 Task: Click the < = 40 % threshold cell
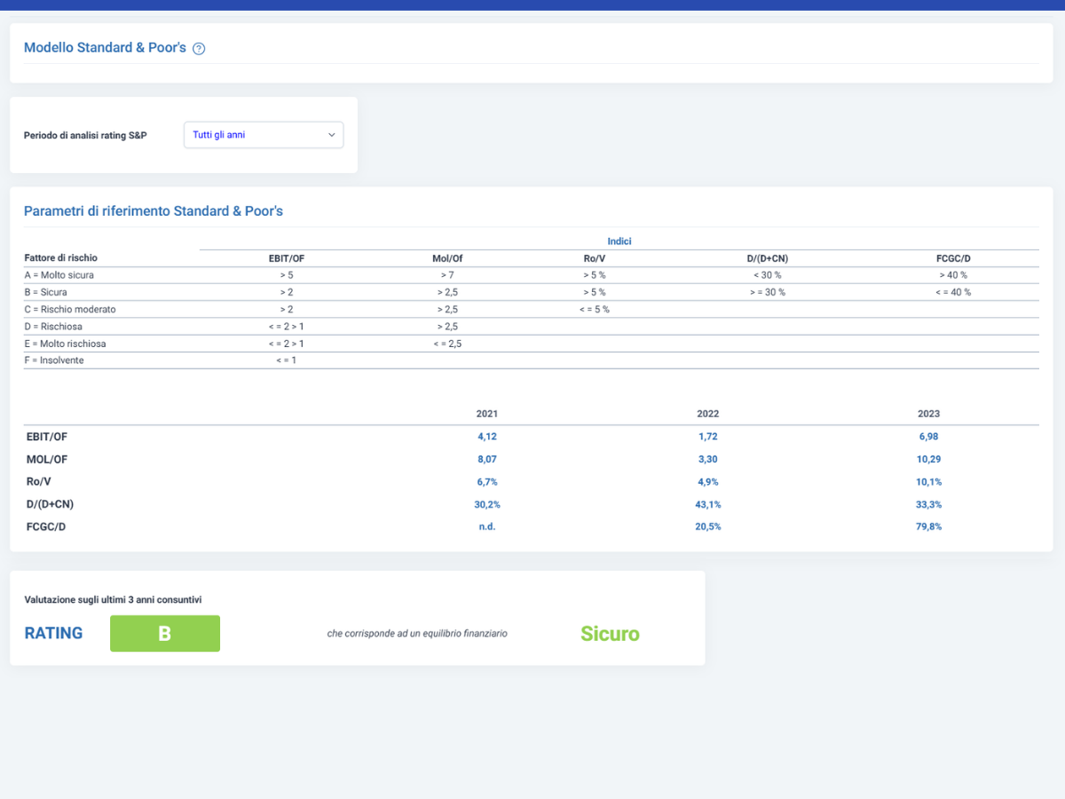click(x=953, y=292)
